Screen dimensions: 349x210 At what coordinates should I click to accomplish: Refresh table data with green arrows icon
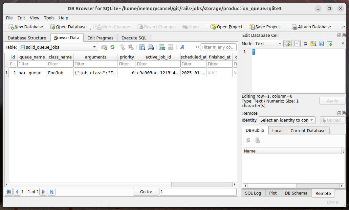pyautogui.click(x=113, y=47)
